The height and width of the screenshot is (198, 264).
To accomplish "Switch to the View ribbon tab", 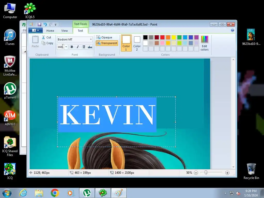I will [64, 31].
